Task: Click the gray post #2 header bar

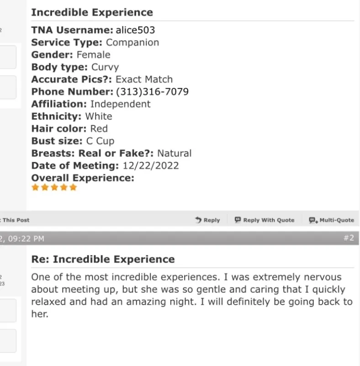Action: [x=183, y=238]
